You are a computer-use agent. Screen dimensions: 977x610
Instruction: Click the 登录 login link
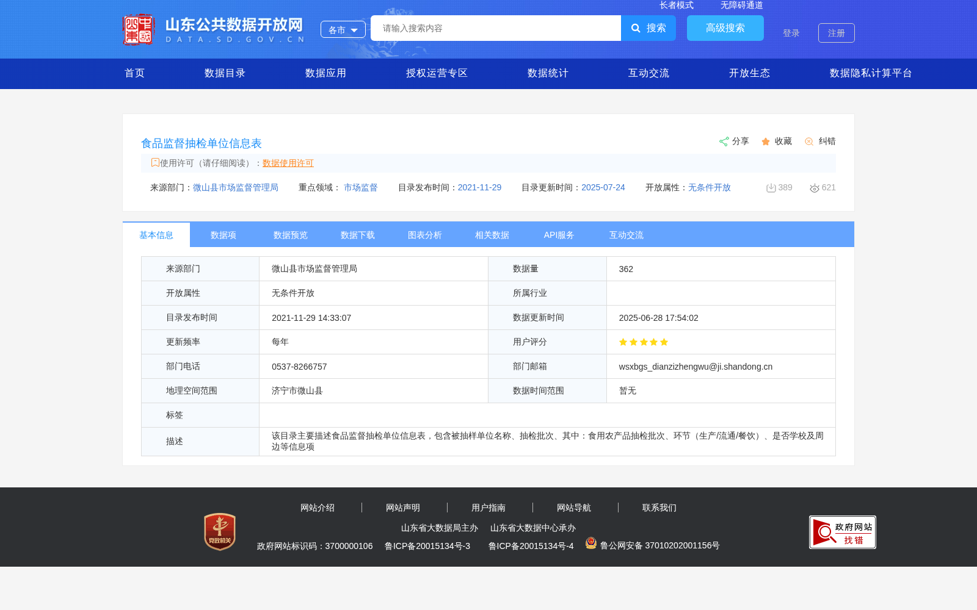[x=791, y=33]
